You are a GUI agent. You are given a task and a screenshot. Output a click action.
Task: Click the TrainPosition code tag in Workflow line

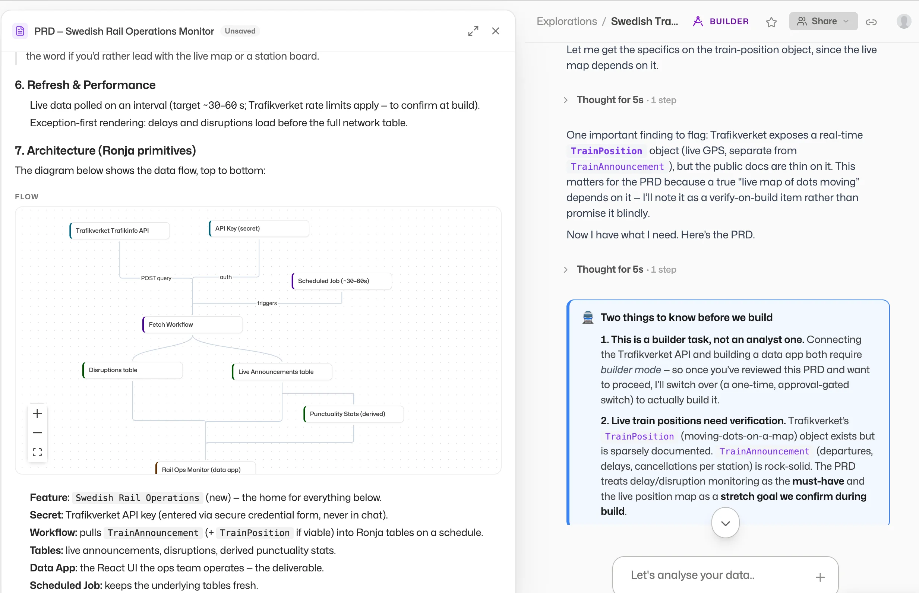point(255,533)
